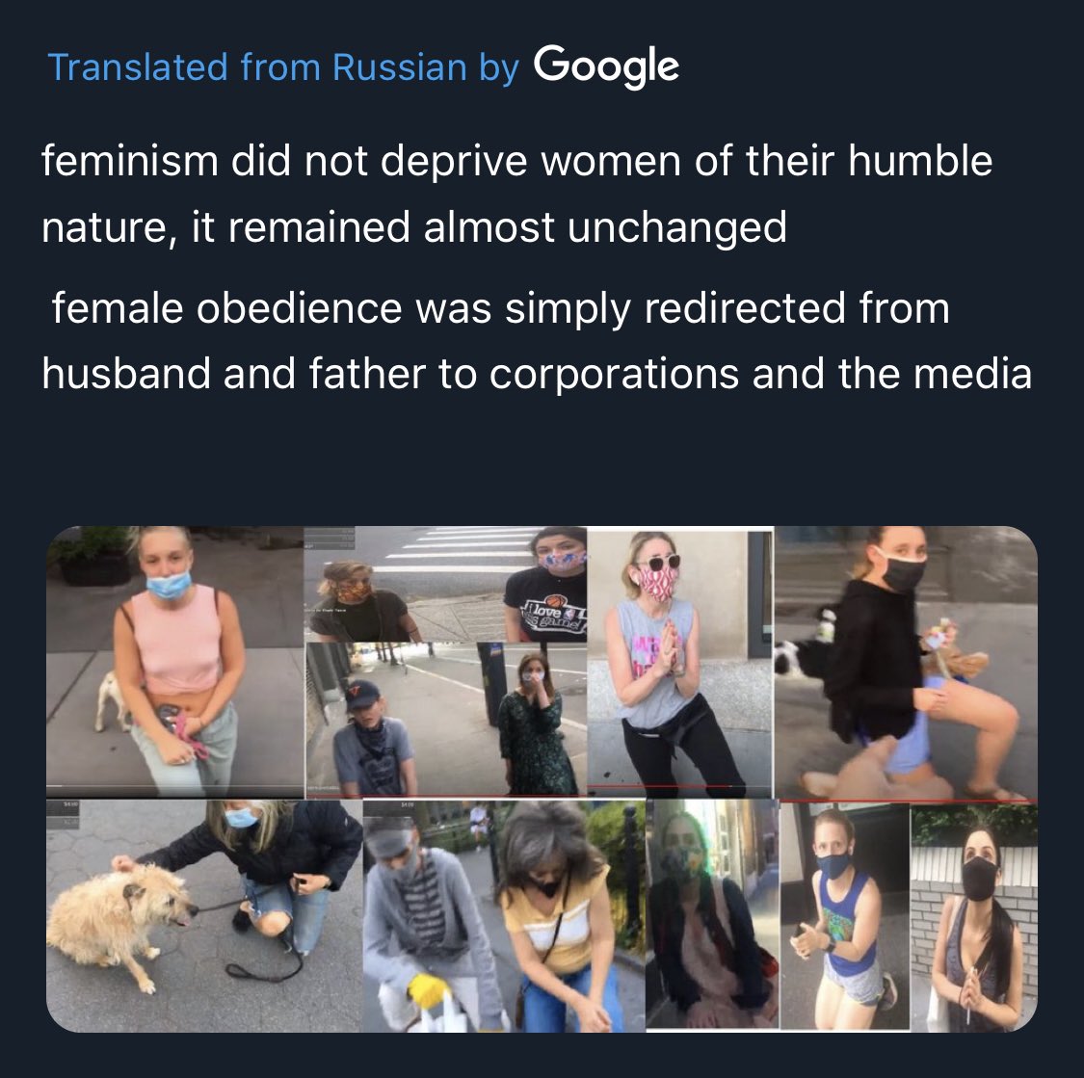The image size is (1084, 1078).
Task: Open photo of woman in blue tank top
Action: coord(844,916)
